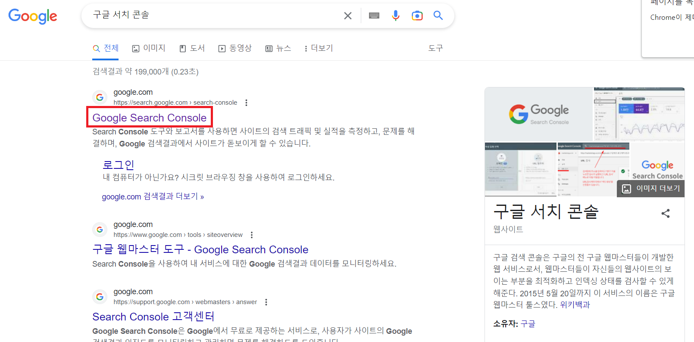Switch to the 뉴스 tab
This screenshot has height=342, width=694.
(278, 48)
